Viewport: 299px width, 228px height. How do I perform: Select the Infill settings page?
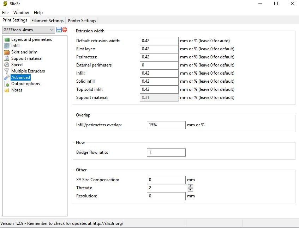[x=15, y=46]
